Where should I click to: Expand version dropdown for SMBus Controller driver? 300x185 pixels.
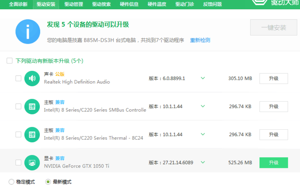coord(203,107)
